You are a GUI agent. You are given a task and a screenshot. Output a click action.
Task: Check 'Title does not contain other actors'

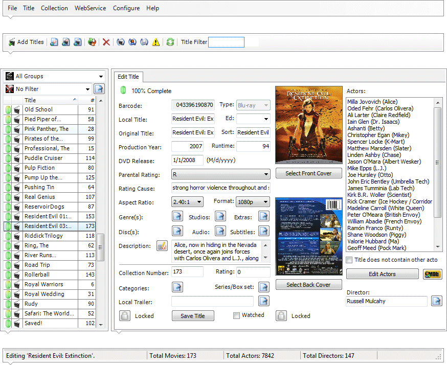tap(349, 261)
